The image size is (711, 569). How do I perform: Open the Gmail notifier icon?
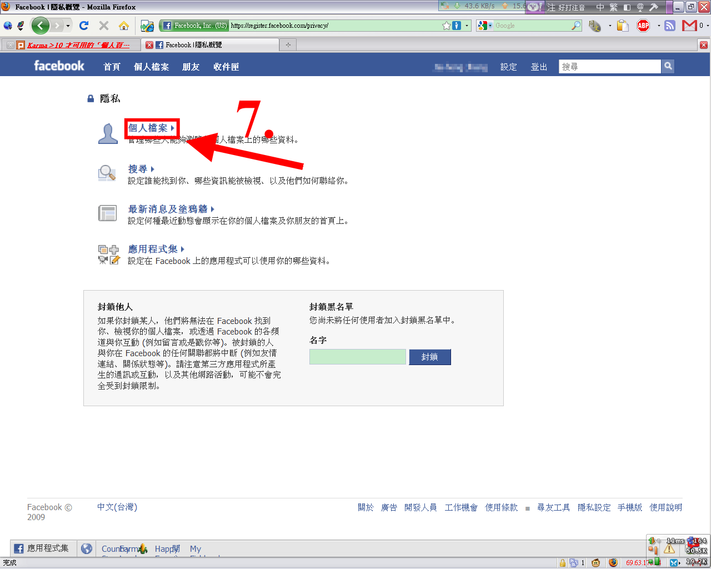[689, 26]
